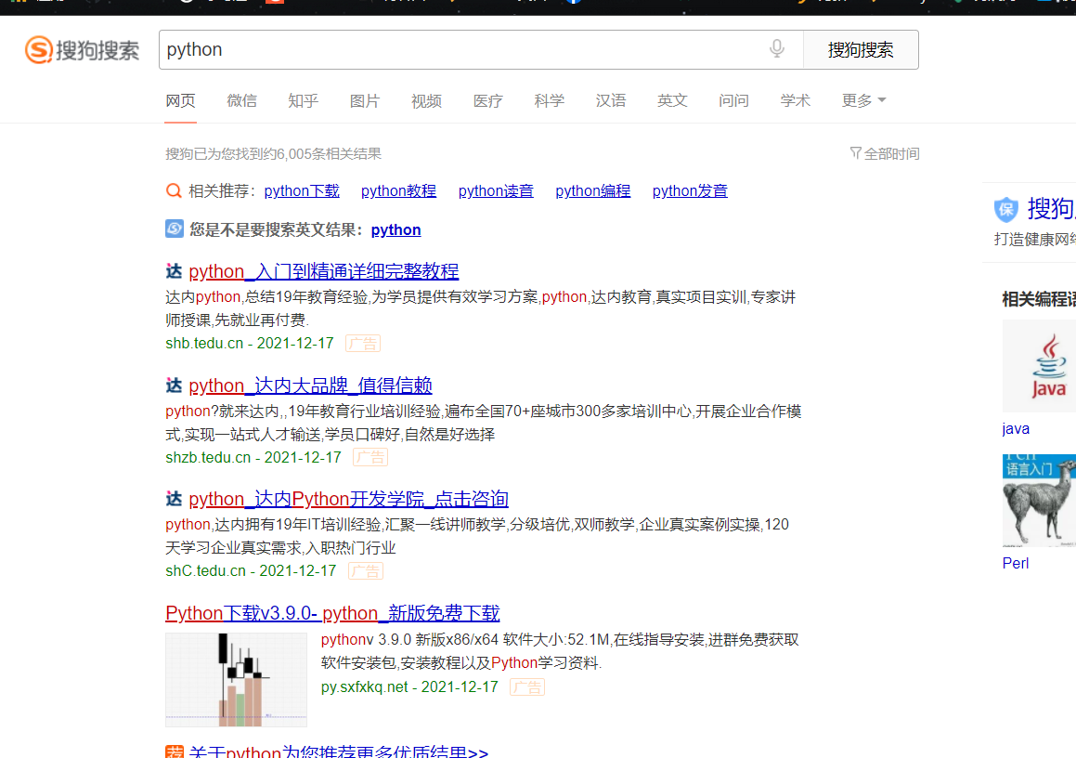Click the 广告 tag after py.sxfxkq.net
The width and height of the screenshot is (1076, 758).
pyautogui.click(x=527, y=687)
